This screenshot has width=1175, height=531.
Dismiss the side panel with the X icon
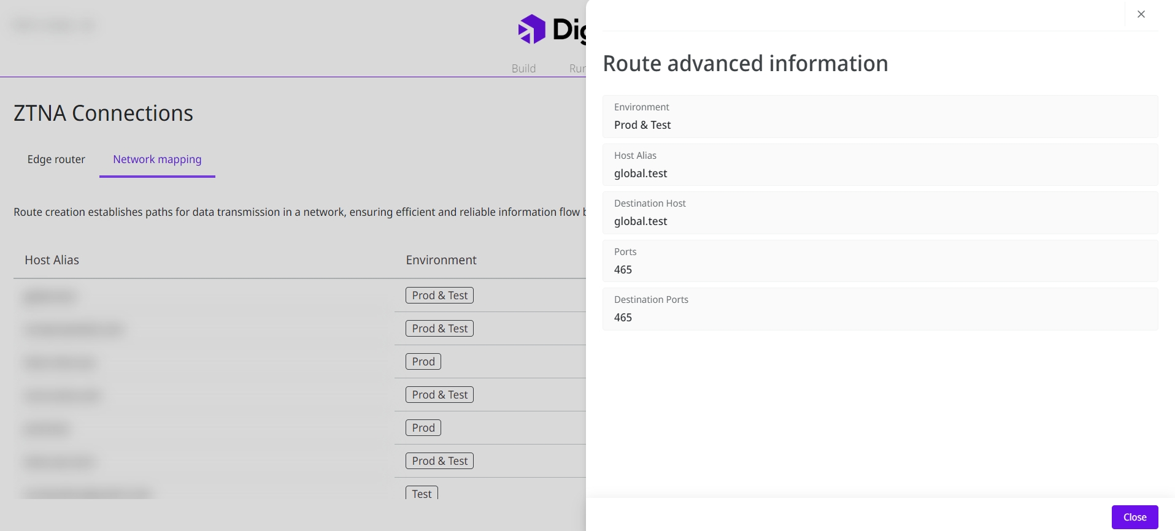coord(1141,14)
